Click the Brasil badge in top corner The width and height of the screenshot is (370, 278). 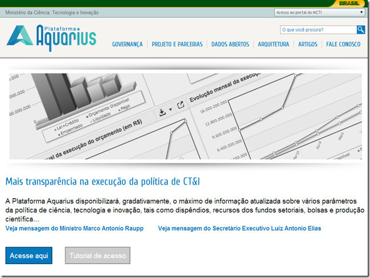pos(349,3)
